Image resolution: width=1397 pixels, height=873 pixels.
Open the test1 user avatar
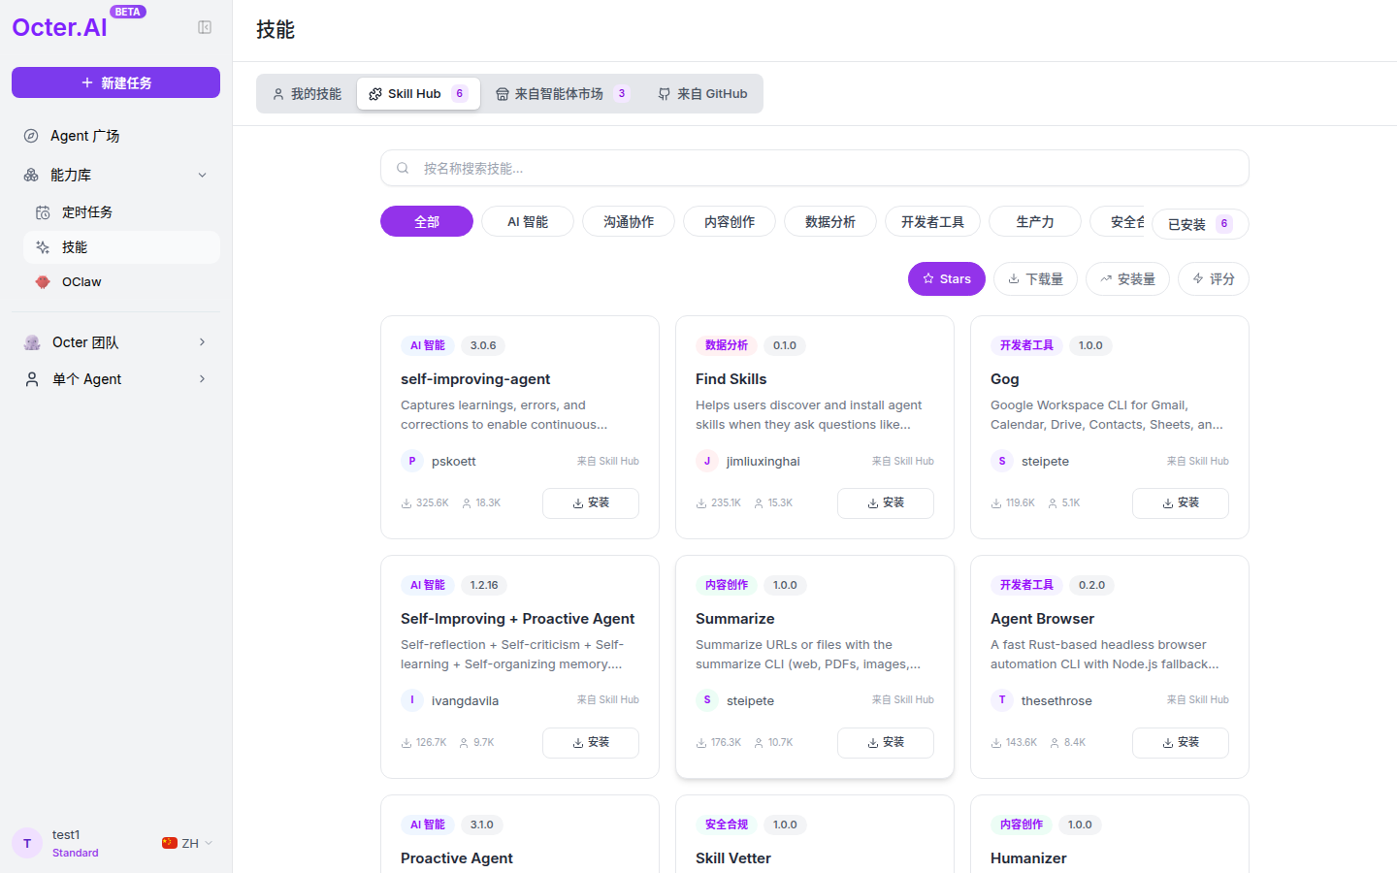[x=27, y=843]
